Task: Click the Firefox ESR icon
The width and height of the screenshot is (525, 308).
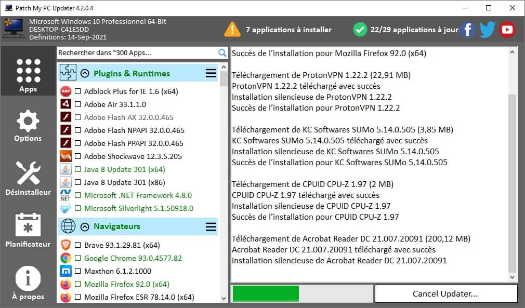Action: click(65, 297)
